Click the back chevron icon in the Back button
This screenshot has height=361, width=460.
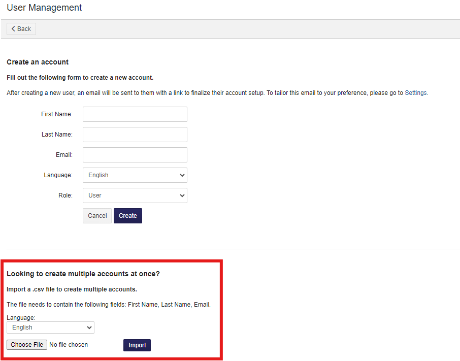pos(13,29)
